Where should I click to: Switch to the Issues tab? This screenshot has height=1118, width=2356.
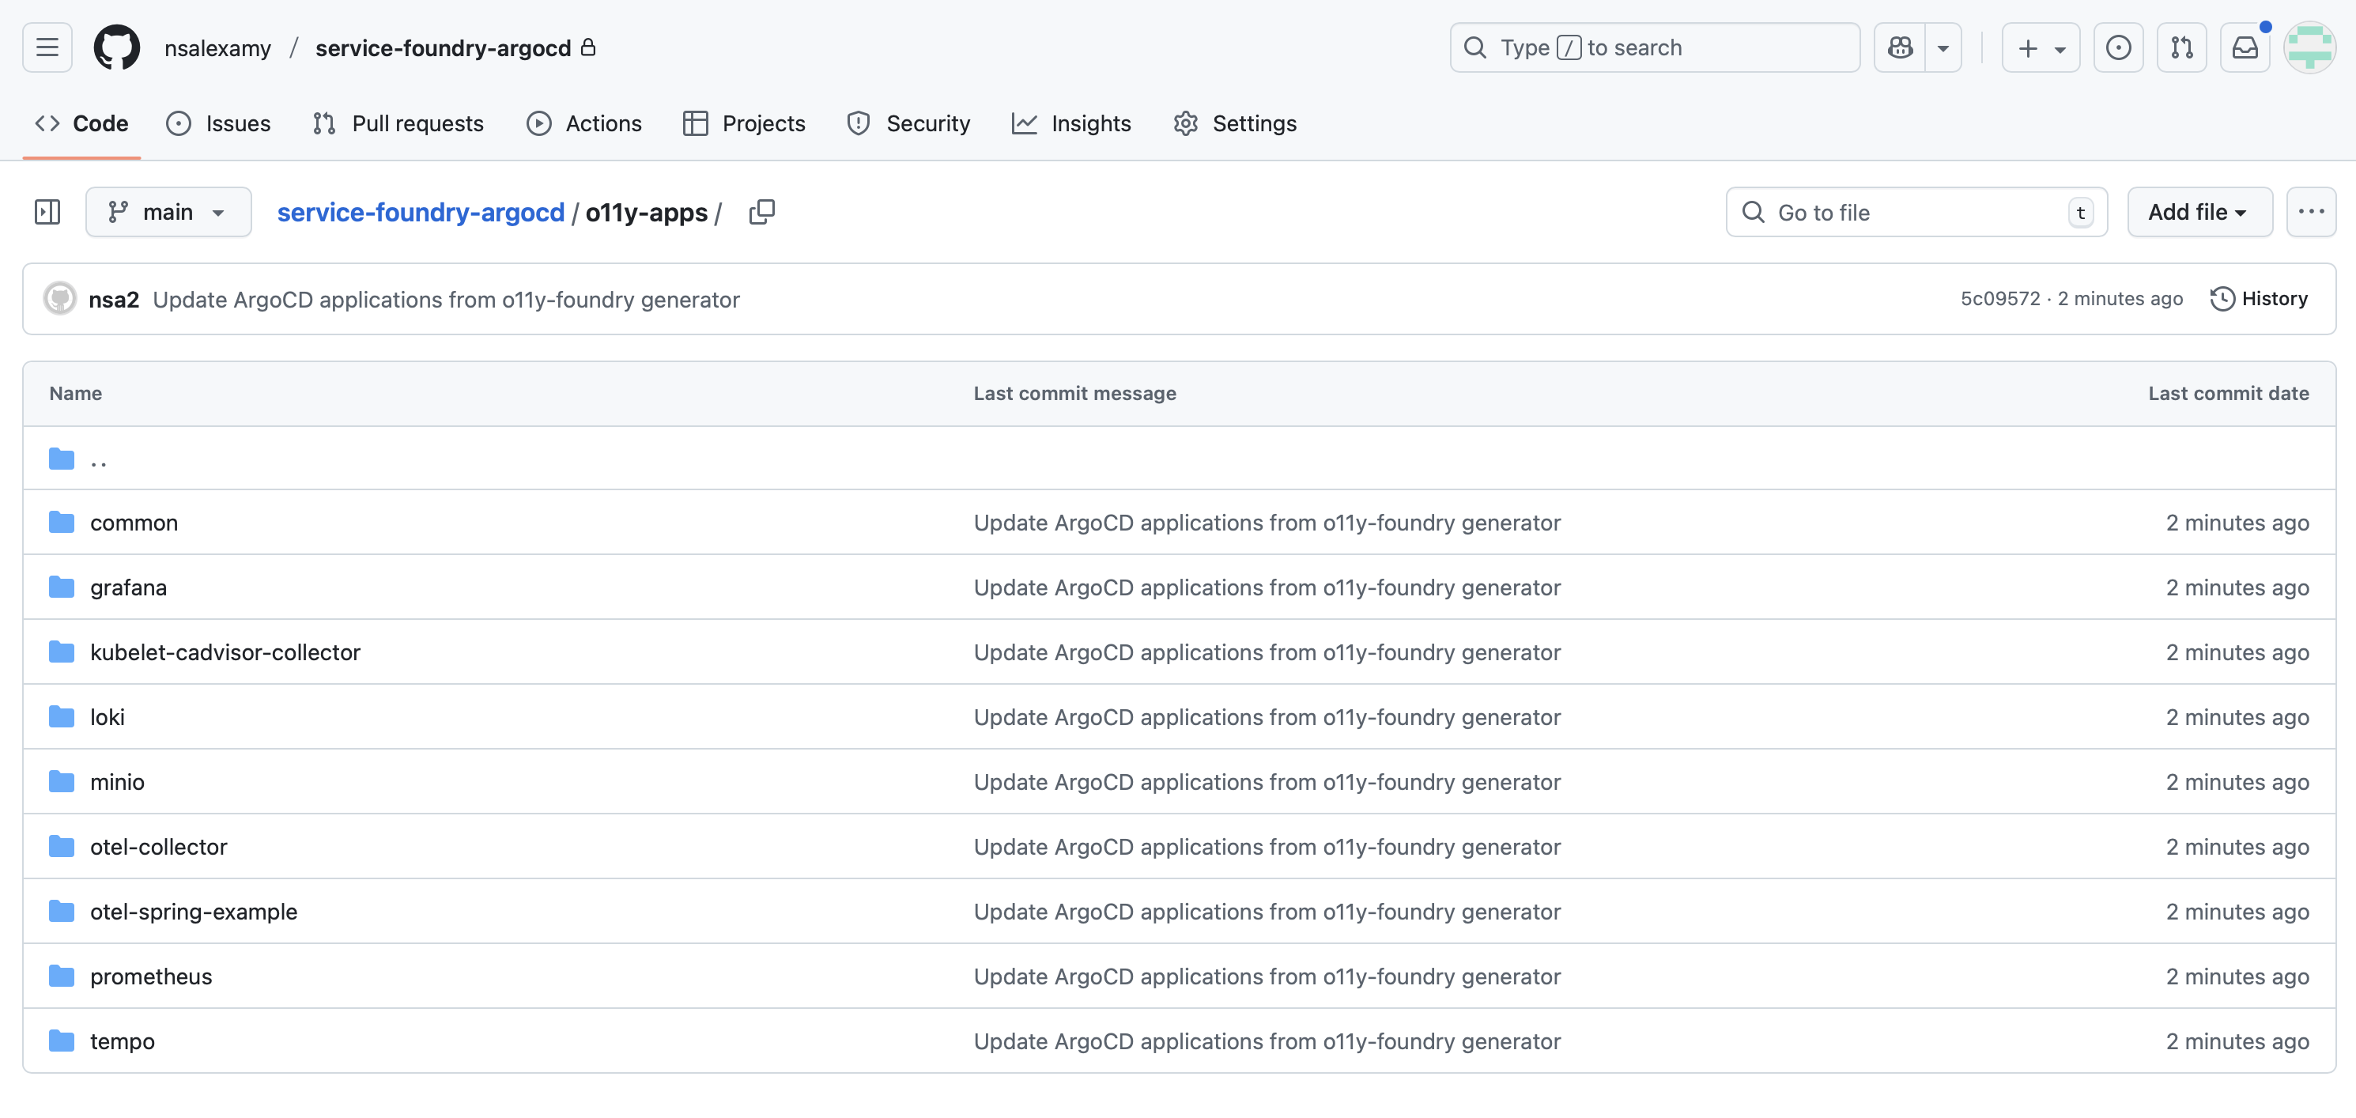pyautogui.click(x=218, y=123)
